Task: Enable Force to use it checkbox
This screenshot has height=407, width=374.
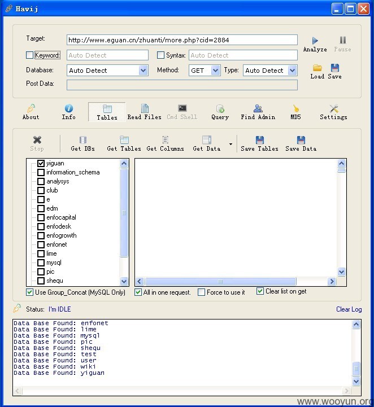Action: pyautogui.click(x=201, y=292)
